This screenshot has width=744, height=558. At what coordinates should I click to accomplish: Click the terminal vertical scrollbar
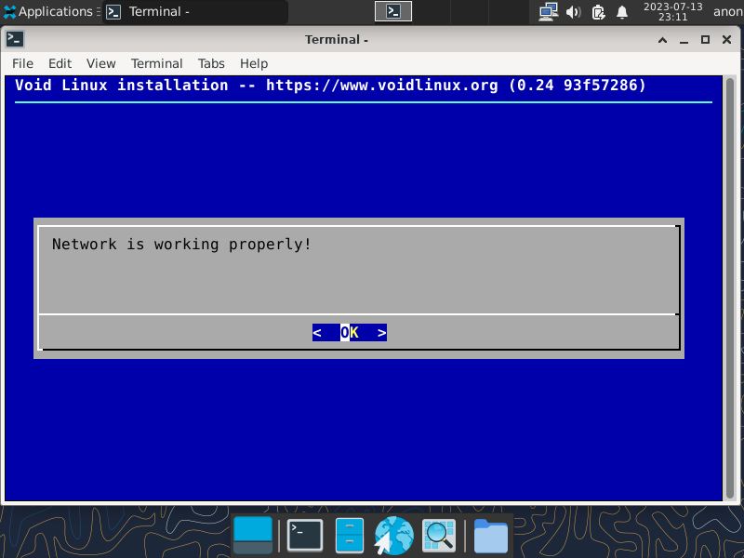(730, 287)
